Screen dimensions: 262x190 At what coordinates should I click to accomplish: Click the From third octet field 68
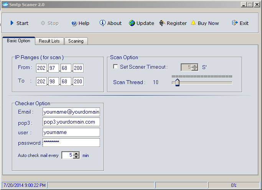(x=66, y=68)
